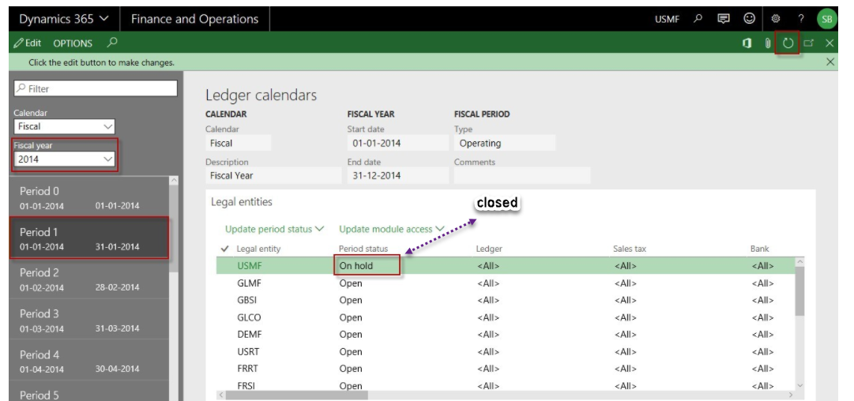Click Bank <All> cell for DEMF
854x401 pixels.
762,334
